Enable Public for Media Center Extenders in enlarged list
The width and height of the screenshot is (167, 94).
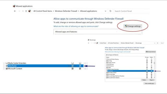[80, 63]
